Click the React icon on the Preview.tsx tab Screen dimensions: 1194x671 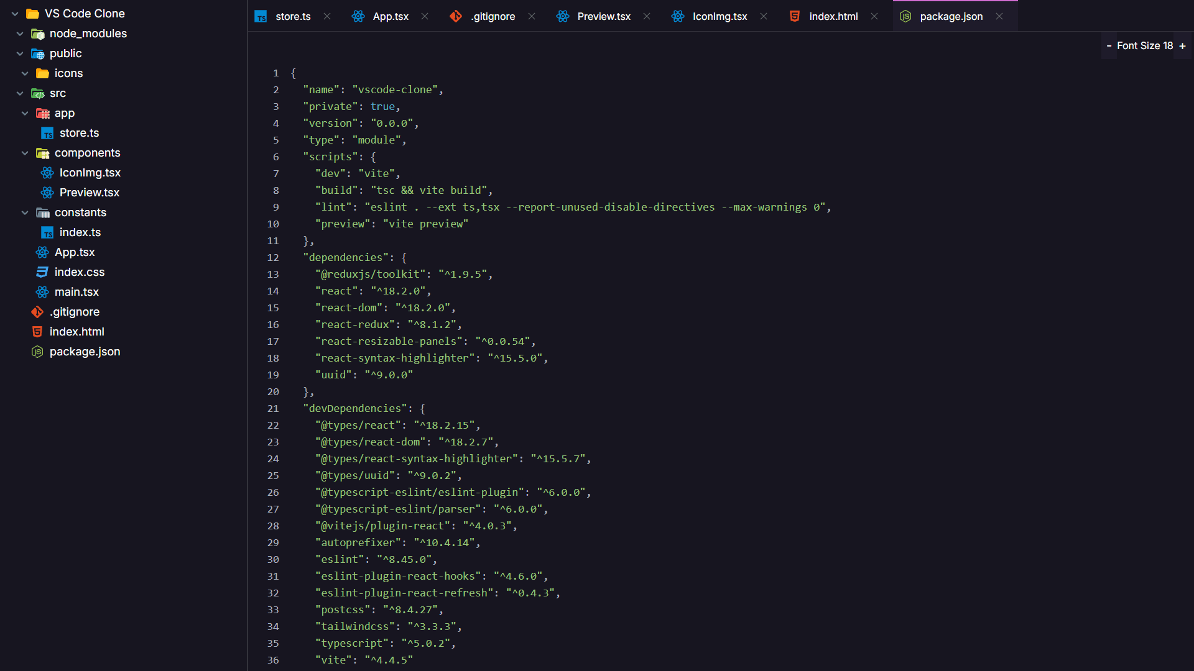[x=563, y=16]
